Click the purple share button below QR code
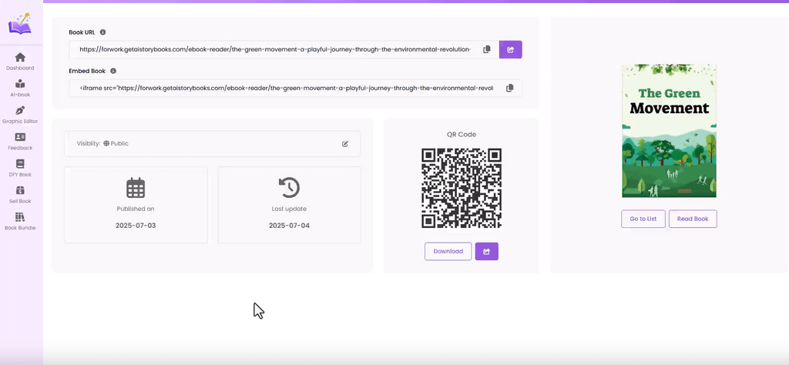 (487, 251)
